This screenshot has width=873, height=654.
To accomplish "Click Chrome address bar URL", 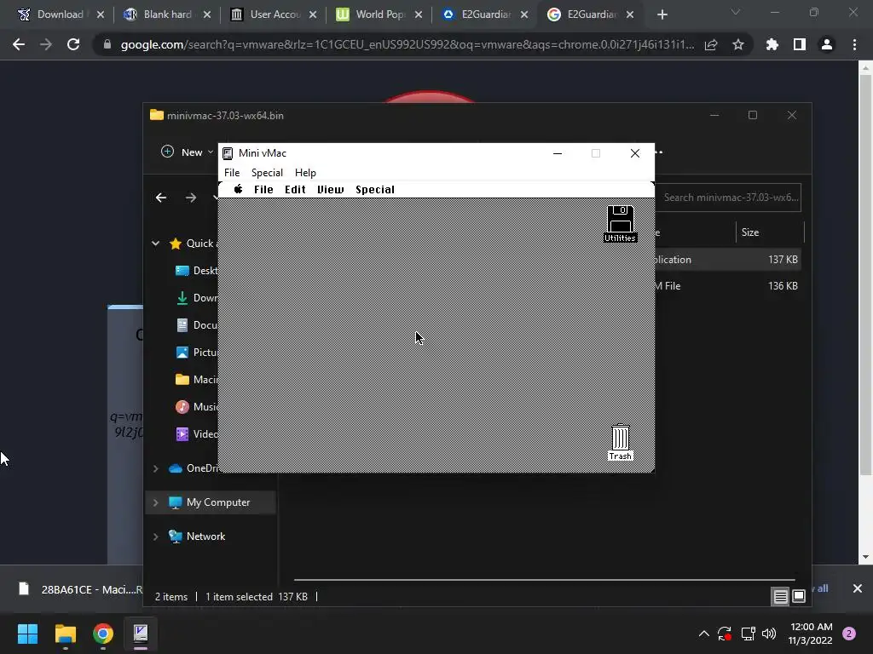I will pos(407,44).
